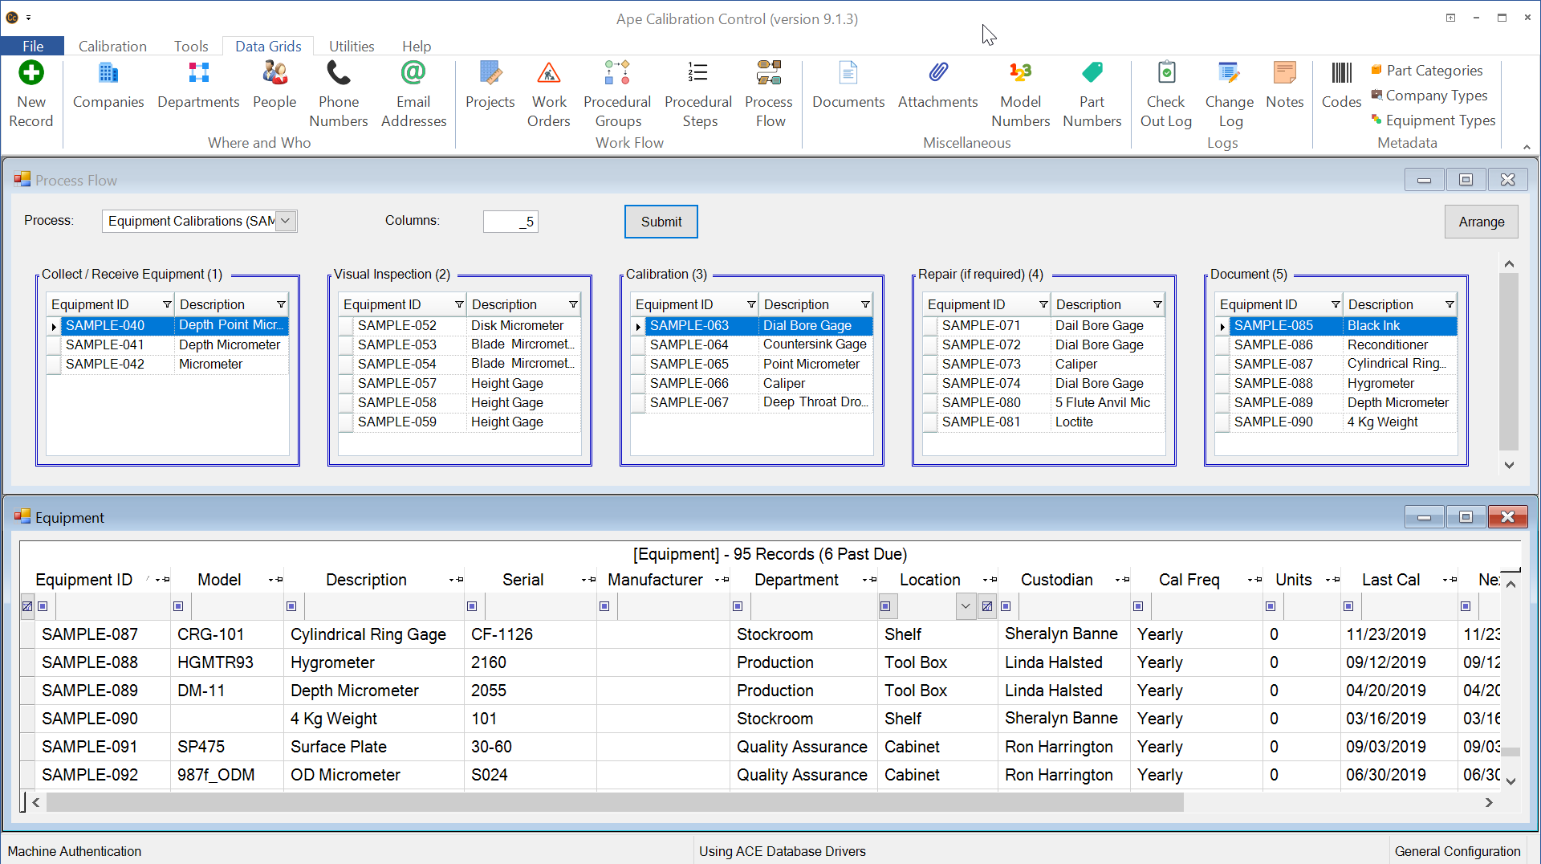Toggle filter operator box under Model column

[178, 606]
